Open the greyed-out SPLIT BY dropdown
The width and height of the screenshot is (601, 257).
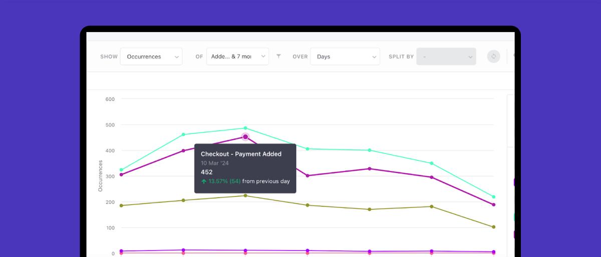(x=446, y=56)
